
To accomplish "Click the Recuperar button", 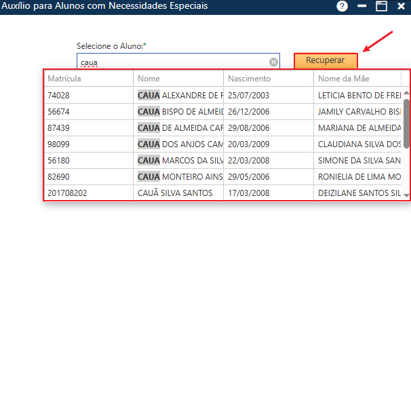I will point(326,61).
